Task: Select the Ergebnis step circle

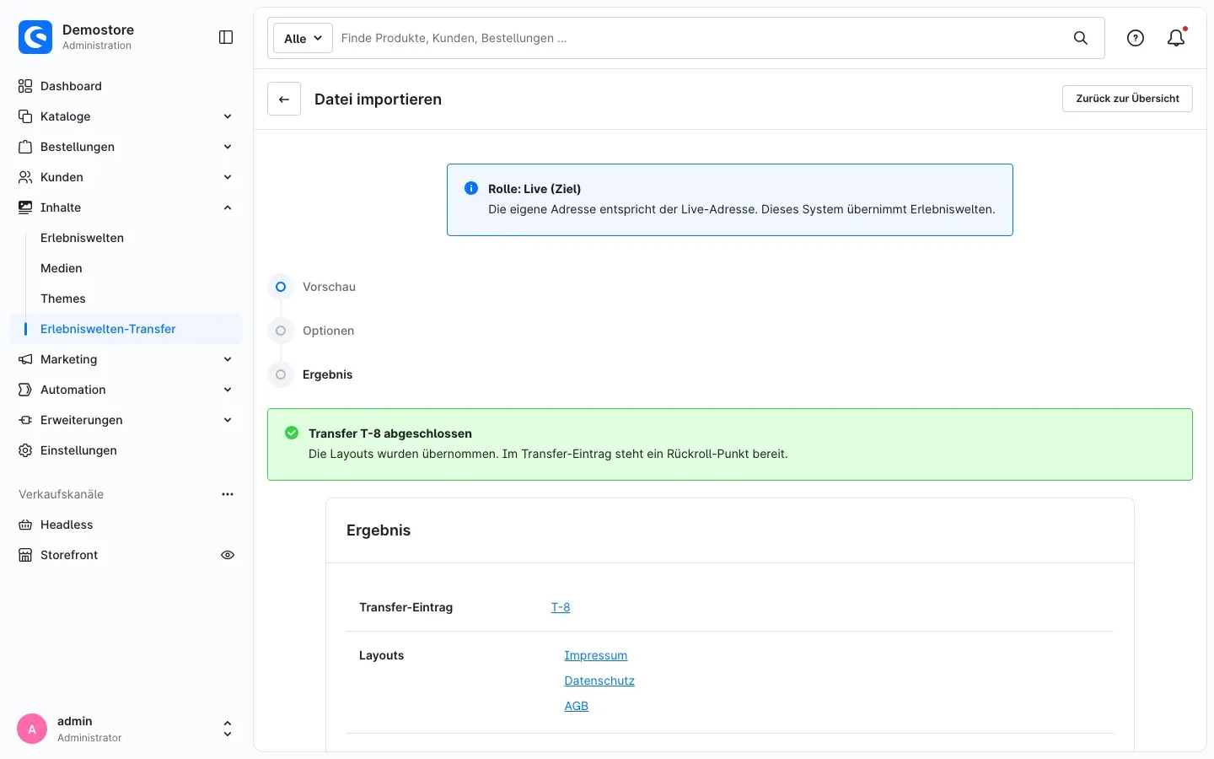Action: click(281, 374)
